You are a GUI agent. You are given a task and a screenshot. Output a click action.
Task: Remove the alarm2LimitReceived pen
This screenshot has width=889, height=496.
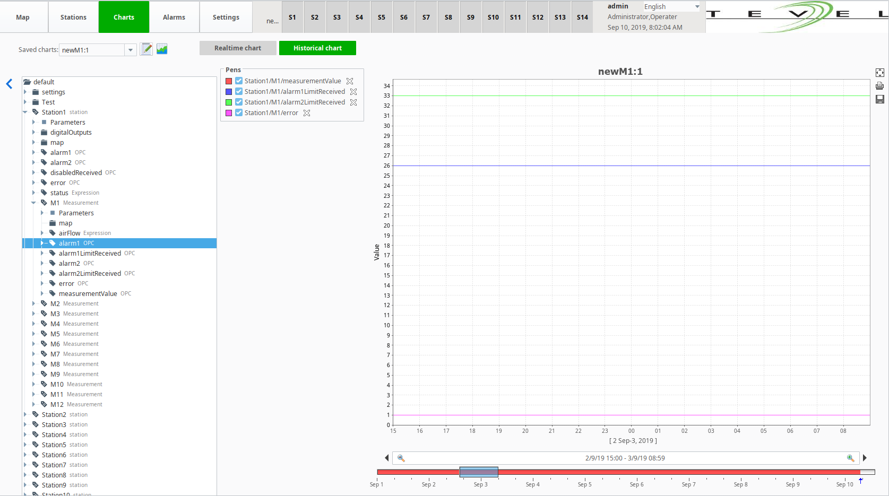[x=353, y=102]
